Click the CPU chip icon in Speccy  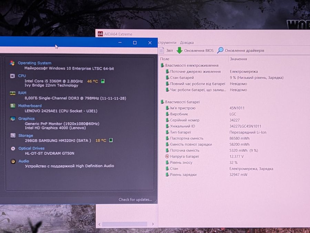click(x=12, y=76)
